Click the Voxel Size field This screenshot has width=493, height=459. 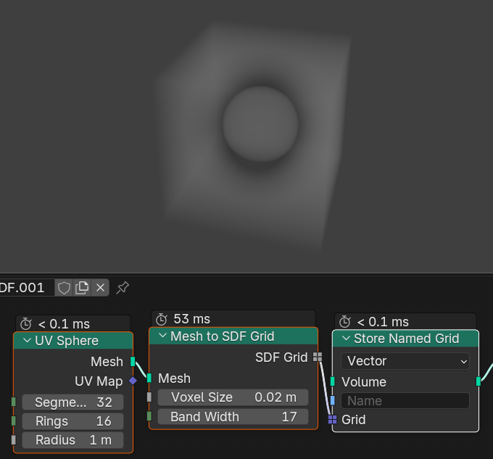click(233, 397)
